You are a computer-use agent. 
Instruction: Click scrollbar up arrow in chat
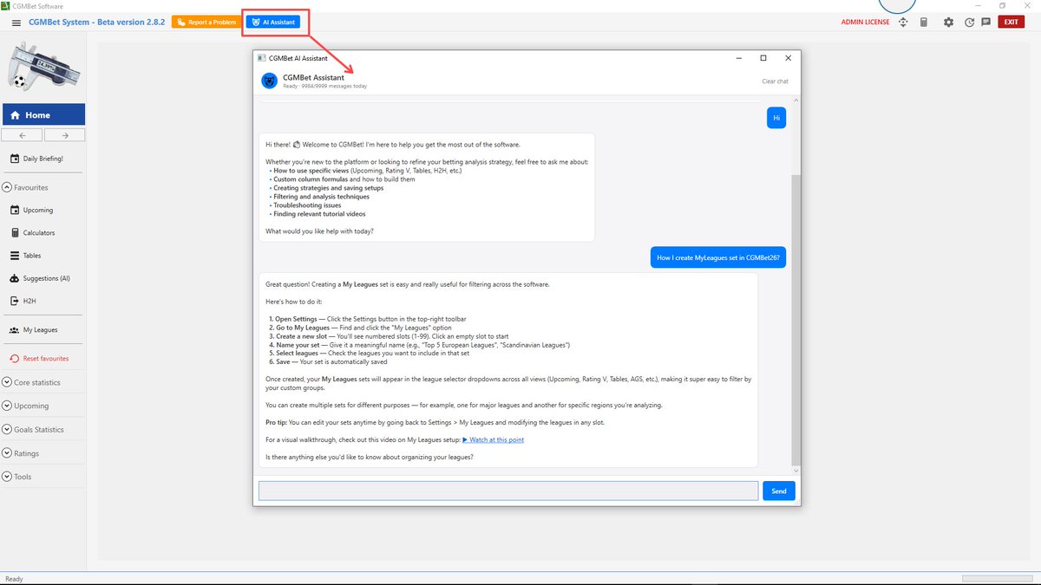(x=795, y=101)
